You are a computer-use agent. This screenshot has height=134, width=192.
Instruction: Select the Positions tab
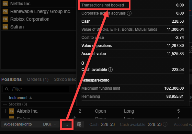pos(12,79)
